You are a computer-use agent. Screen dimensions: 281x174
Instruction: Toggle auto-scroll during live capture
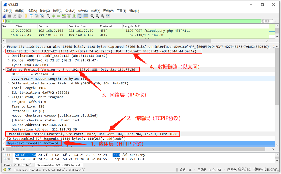coord(80,16)
